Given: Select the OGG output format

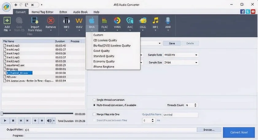Looking at the screenshot, I should [143, 23].
